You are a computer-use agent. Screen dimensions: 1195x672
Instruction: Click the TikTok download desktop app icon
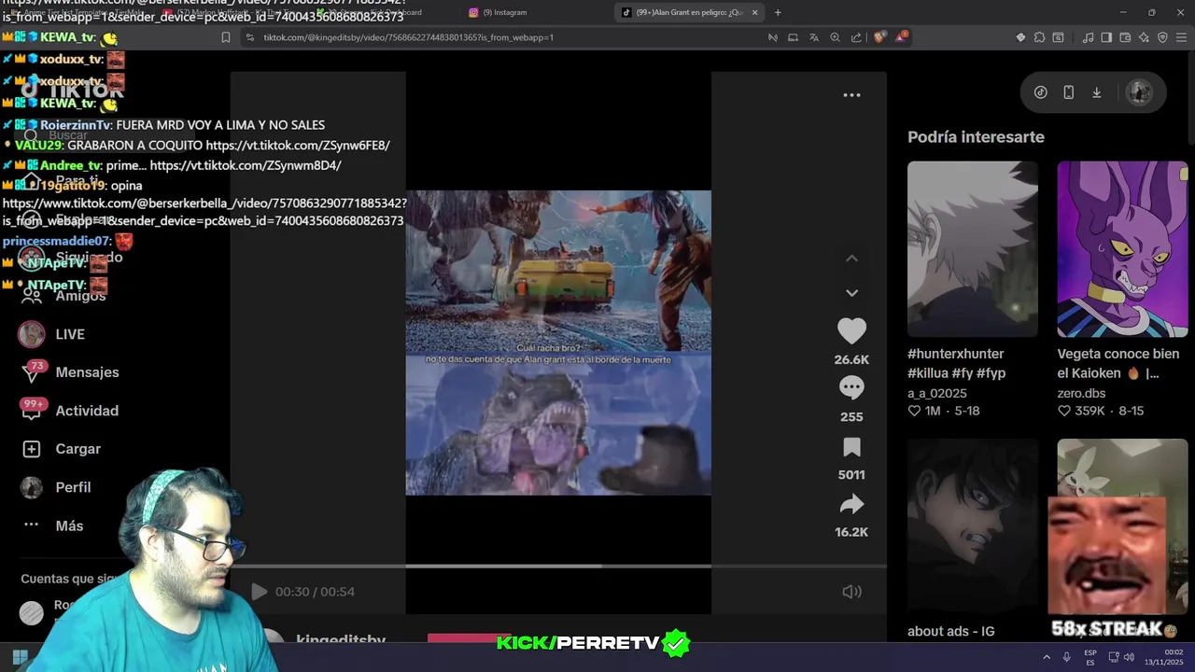(1097, 92)
